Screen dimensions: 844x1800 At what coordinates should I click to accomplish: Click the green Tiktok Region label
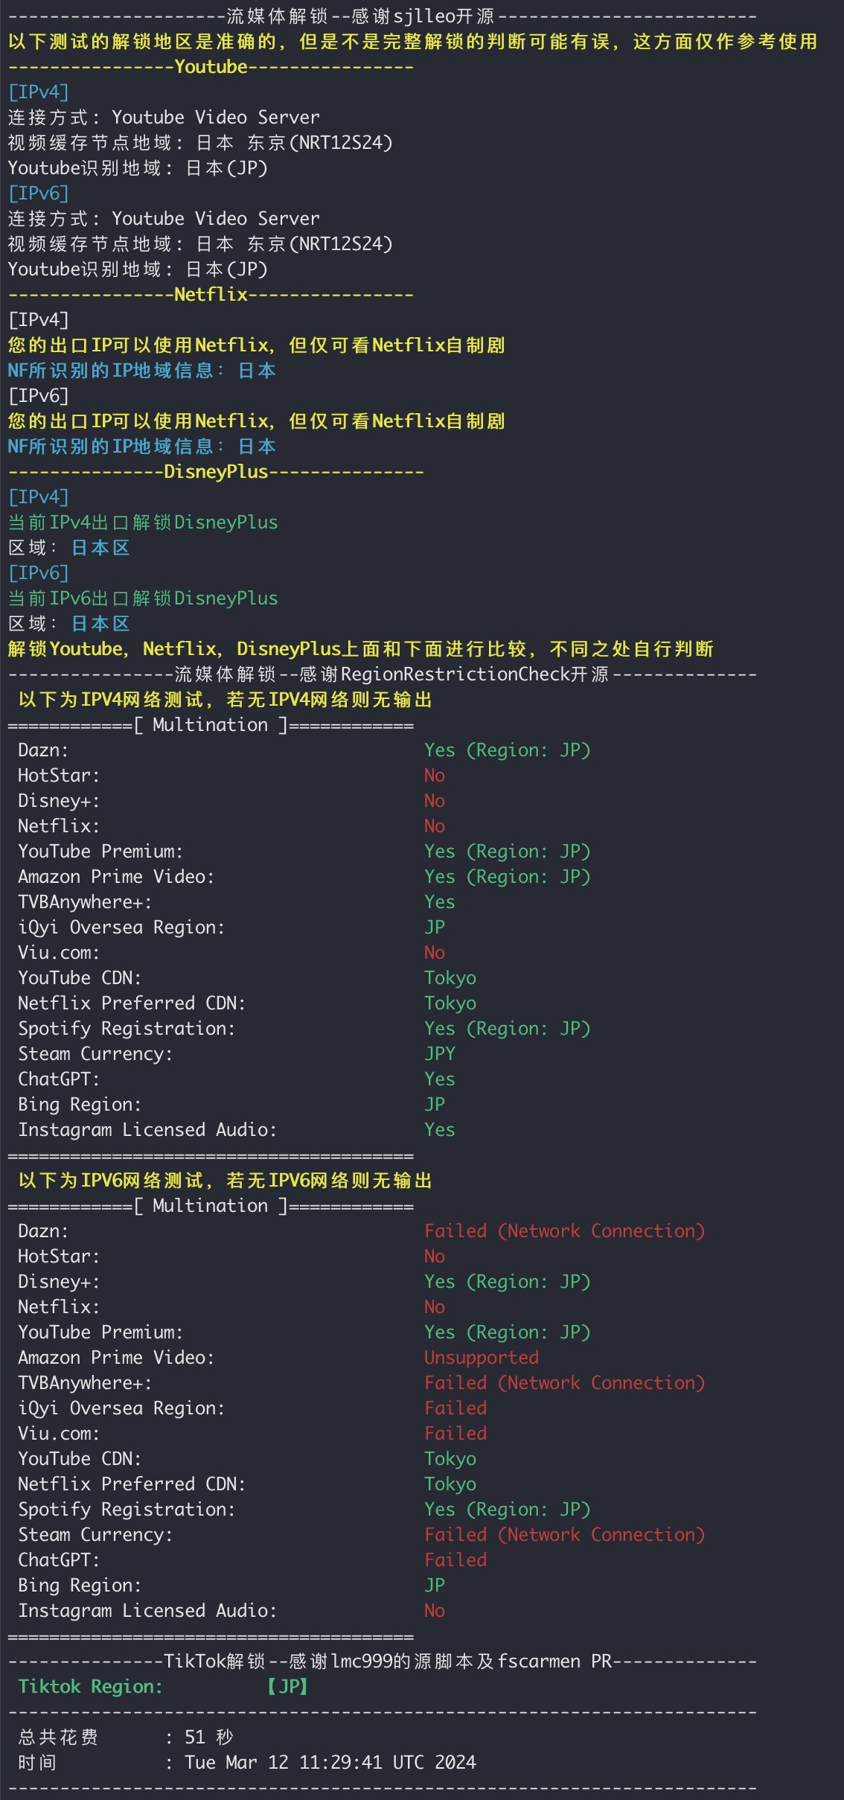(90, 1687)
